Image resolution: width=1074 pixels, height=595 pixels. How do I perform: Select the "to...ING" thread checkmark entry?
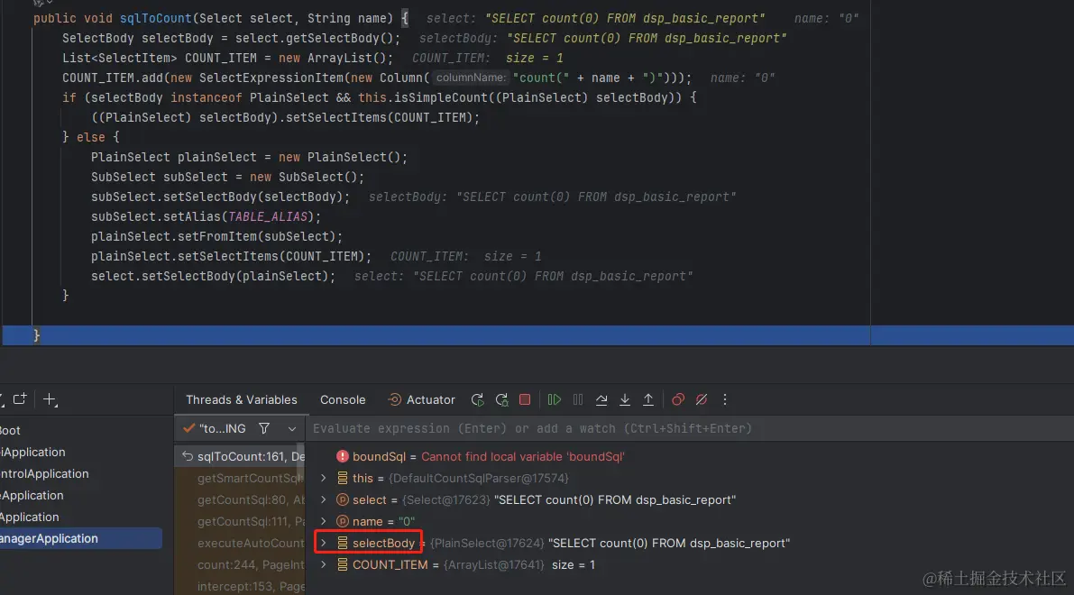tap(215, 428)
